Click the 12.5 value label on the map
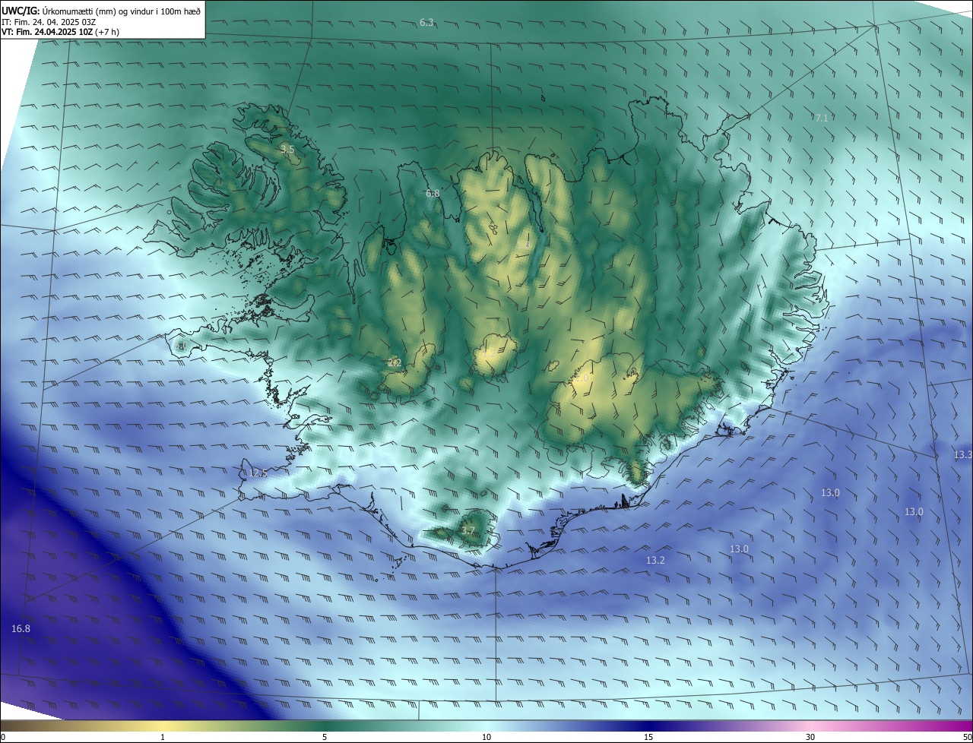The width and height of the screenshot is (973, 743). [258, 473]
